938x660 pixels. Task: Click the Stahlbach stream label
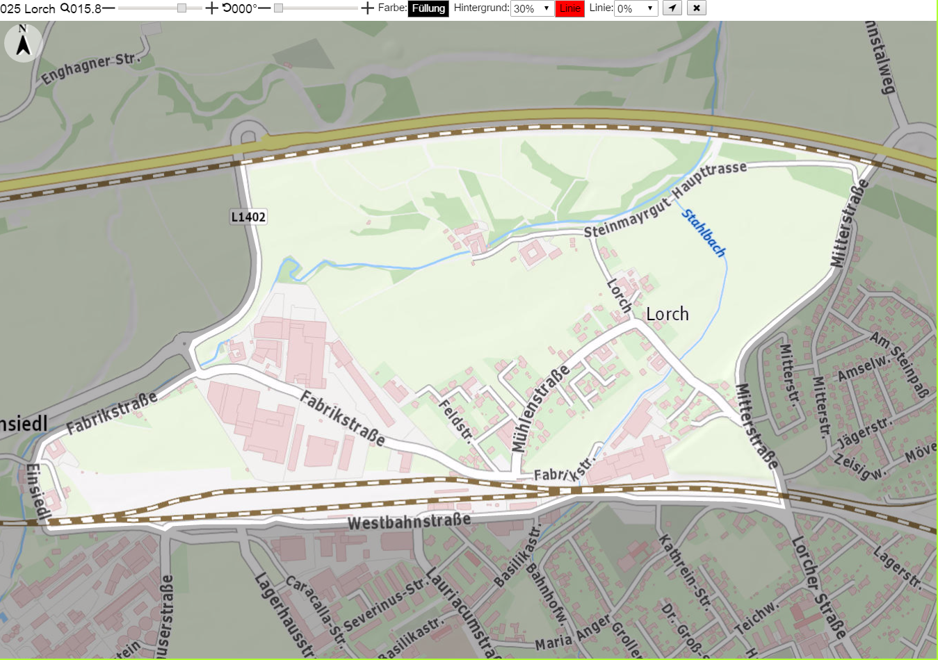pyautogui.click(x=704, y=233)
